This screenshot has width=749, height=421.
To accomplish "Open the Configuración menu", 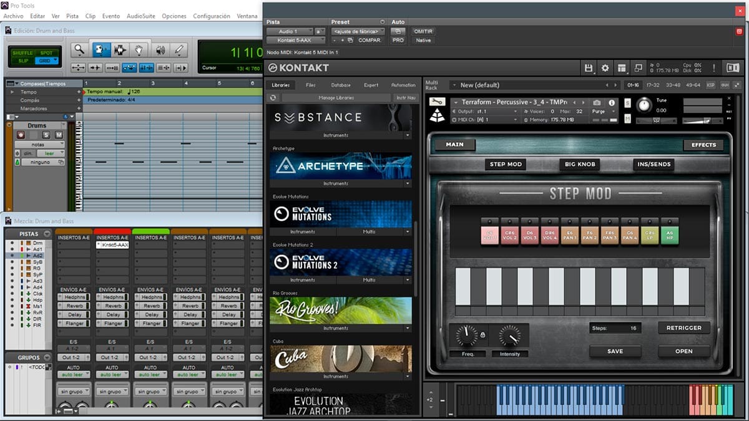I will pos(212,16).
